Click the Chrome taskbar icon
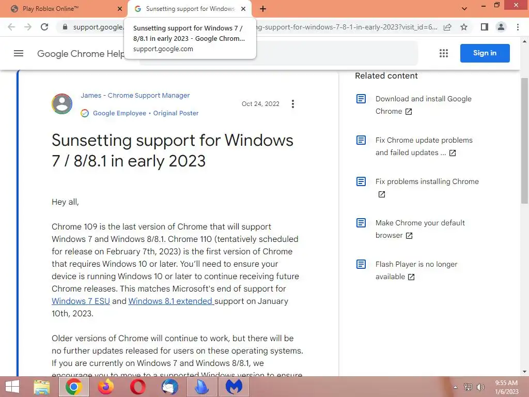This screenshot has height=397, width=529. (x=73, y=387)
